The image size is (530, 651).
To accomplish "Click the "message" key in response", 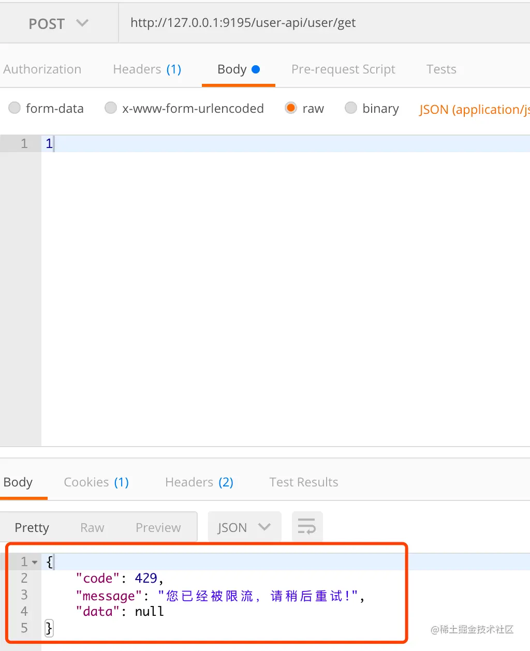I will coord(109,596).
